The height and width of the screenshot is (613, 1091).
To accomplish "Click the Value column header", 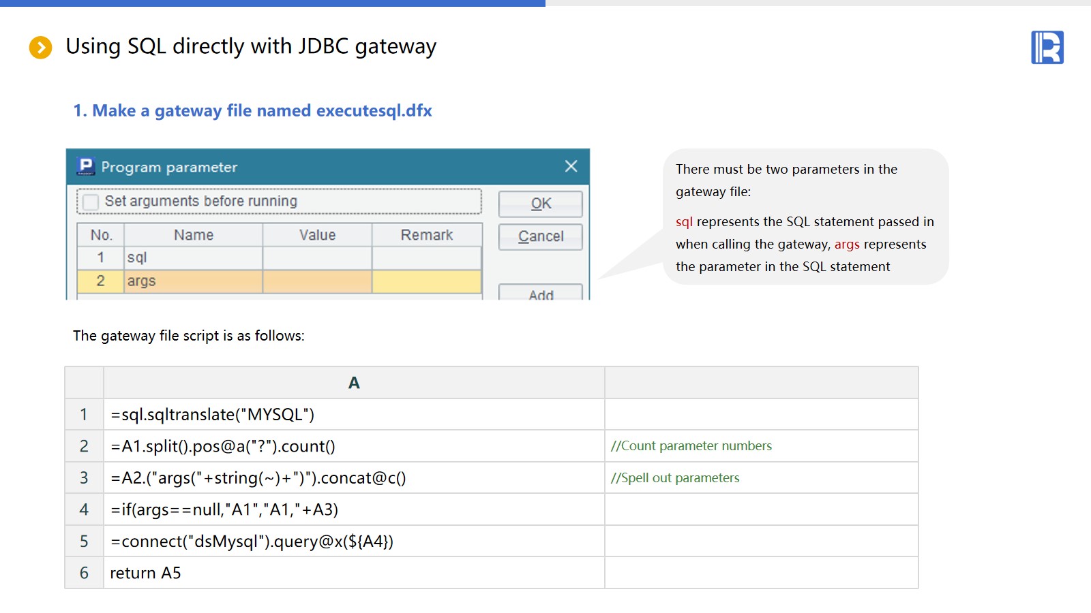I will pyautogui.click(x=317, y=235).
